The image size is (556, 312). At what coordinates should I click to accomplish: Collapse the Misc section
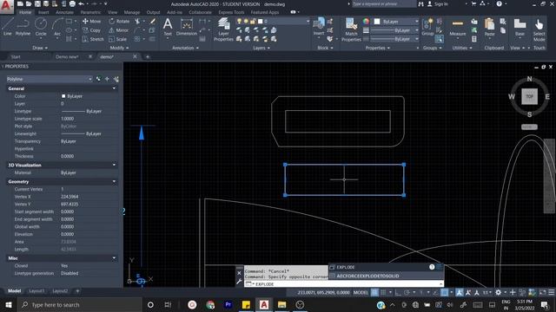114,258
